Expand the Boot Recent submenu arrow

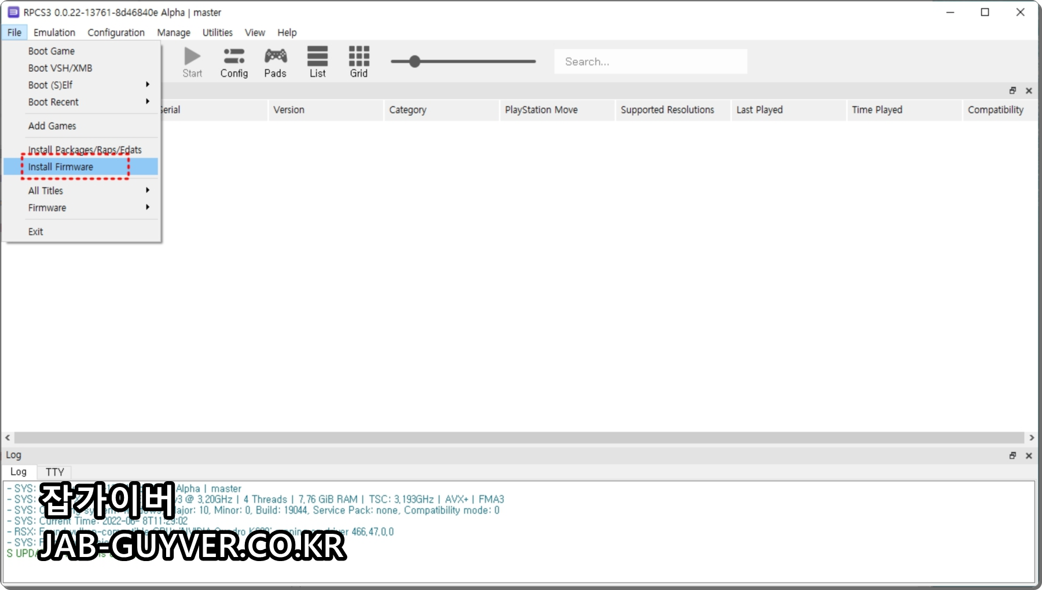click(x=148, y=101)
